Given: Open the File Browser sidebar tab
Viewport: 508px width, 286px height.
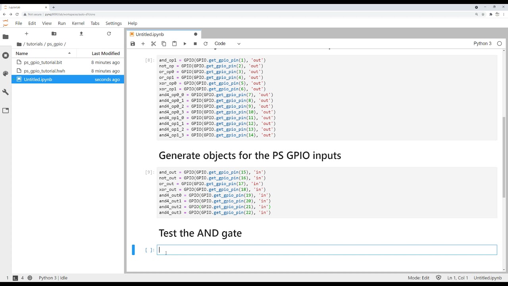Looking at the screenshot, I should (x=6, y=37).
